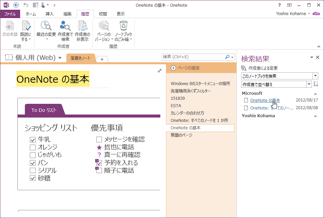Click the star tag next to 哲也に電話
Viewport: 324px width, 218px height.
pos(99,147)
